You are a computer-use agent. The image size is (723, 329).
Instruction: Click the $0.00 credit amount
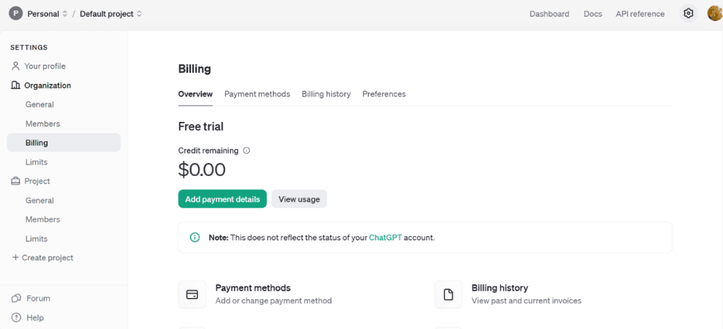[x=202, y=169]
